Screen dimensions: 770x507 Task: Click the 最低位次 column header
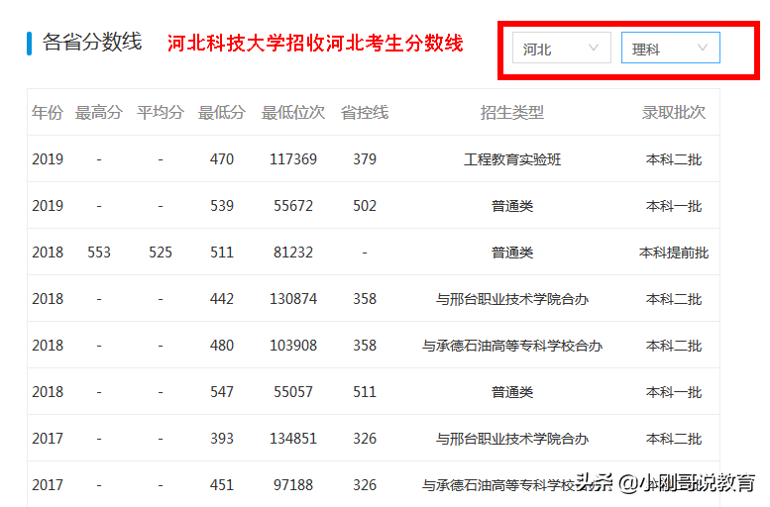[292, 113]
